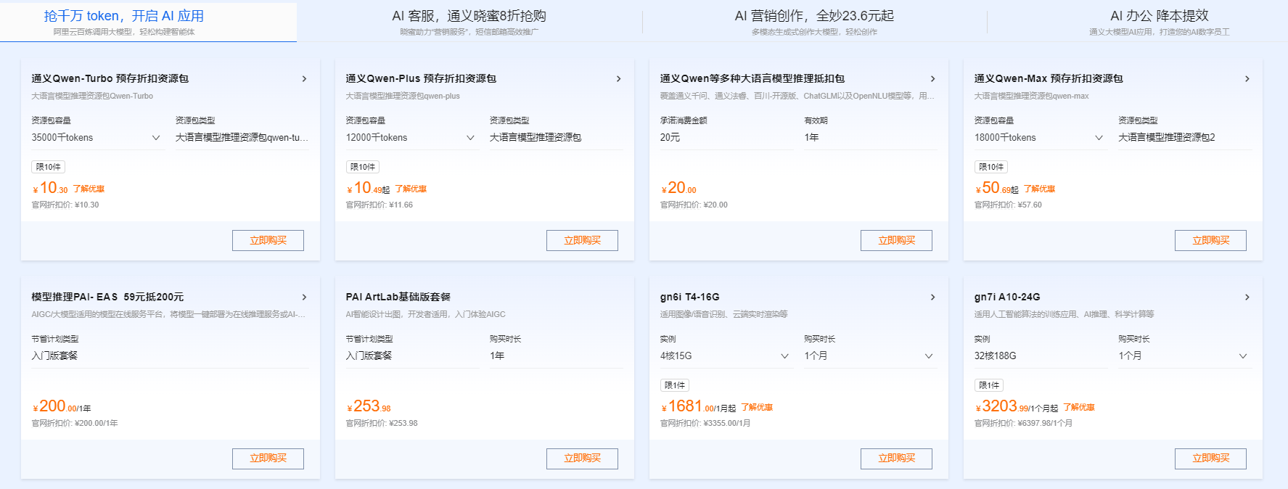Open the 通义Qwen-Turbo card arrow icon

click(304, 79)
